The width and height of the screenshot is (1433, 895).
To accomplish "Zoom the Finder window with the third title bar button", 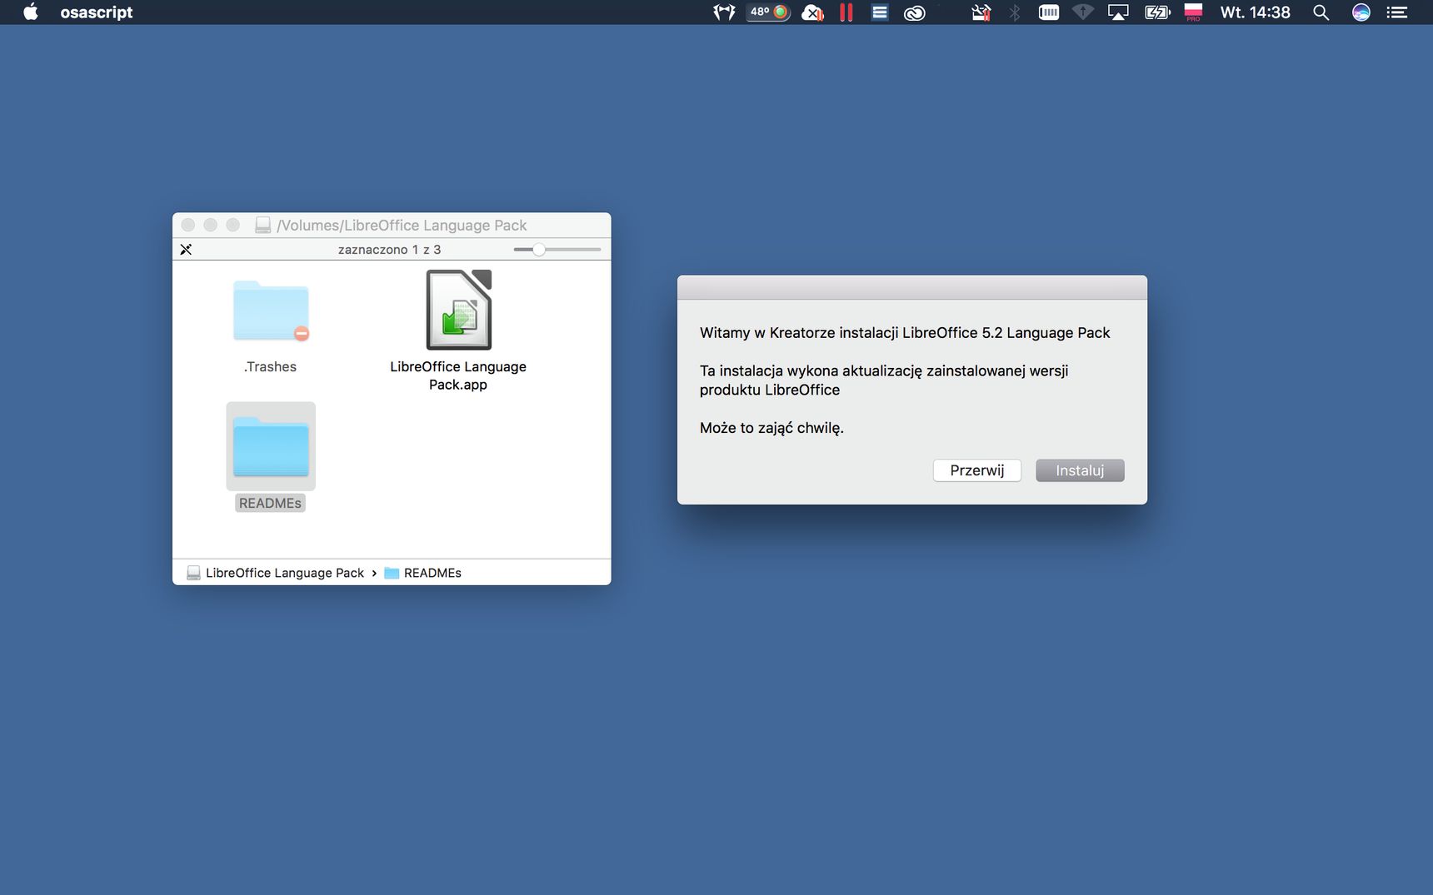I will pos(233,225).
